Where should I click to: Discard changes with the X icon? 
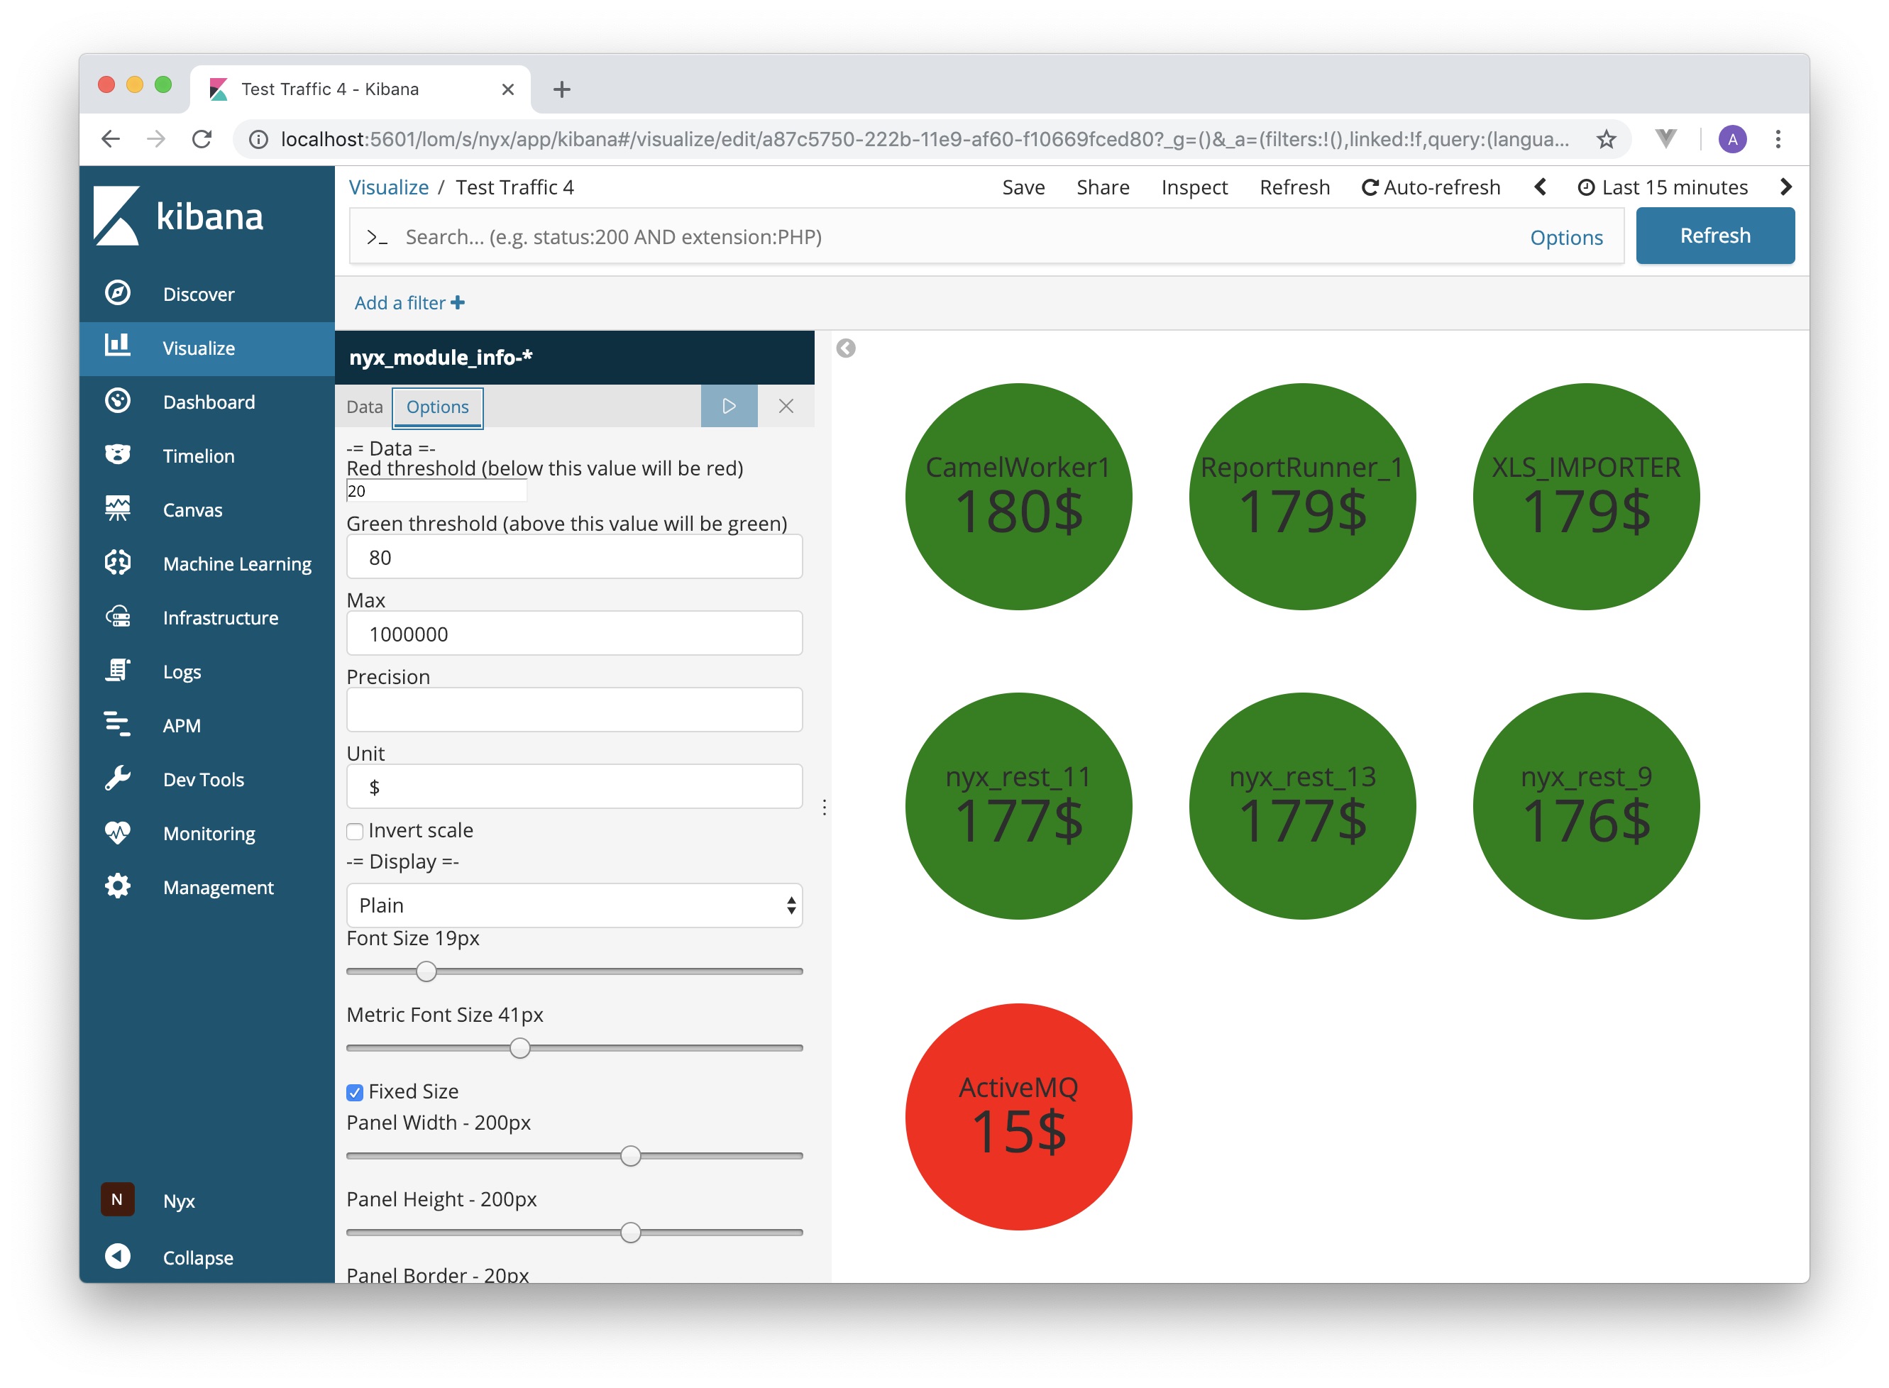click(x=786, y=407)
